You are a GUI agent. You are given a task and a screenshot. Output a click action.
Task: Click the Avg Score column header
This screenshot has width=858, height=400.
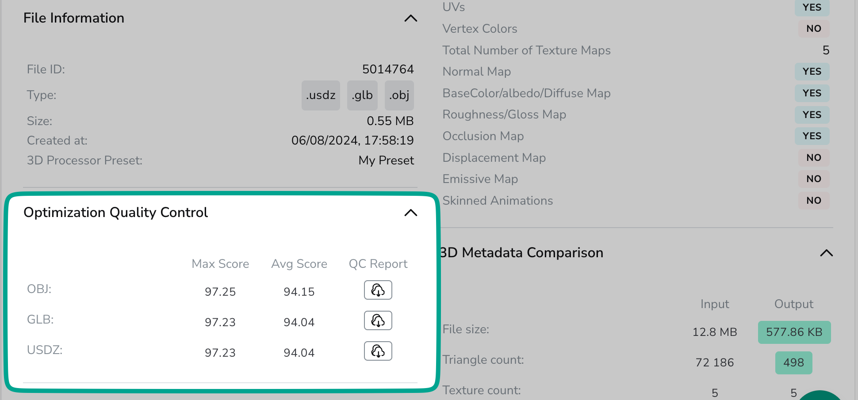(299, 264)
